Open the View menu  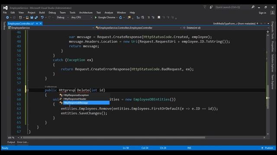[21, 12]
